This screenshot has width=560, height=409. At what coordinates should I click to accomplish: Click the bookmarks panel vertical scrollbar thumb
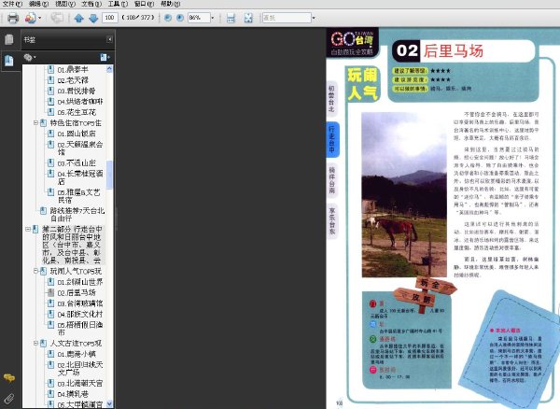pos(109,175)
